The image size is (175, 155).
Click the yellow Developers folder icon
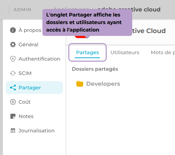pos(80,84)
